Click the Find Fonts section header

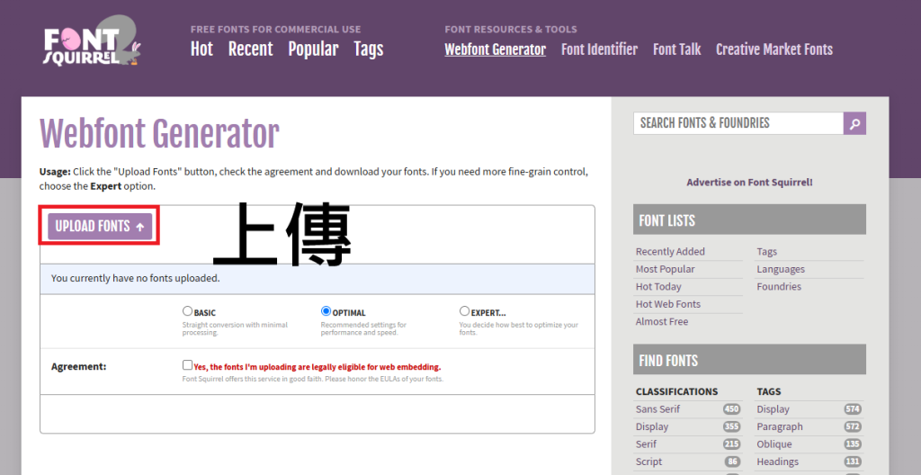[x=749, y=360]
